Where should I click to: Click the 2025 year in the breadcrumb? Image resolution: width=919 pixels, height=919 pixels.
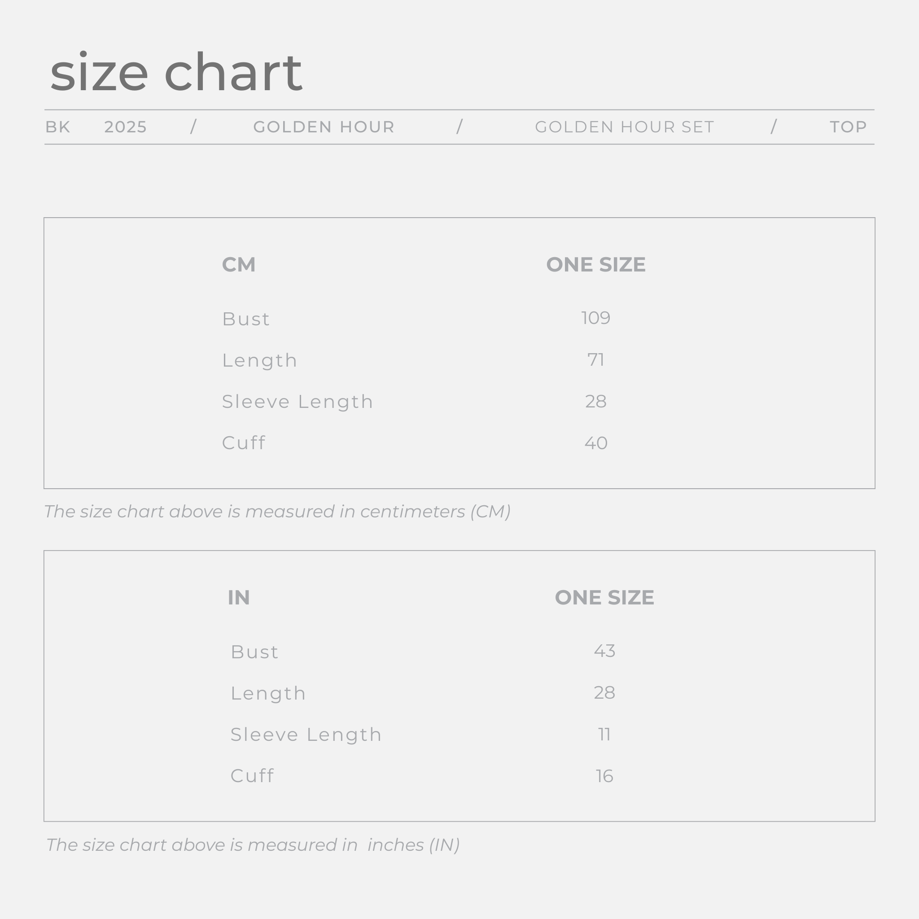coord(126,127)
